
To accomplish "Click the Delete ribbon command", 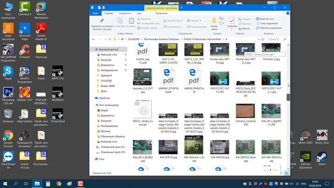I will pyautogui.click(x=194, y=21).
